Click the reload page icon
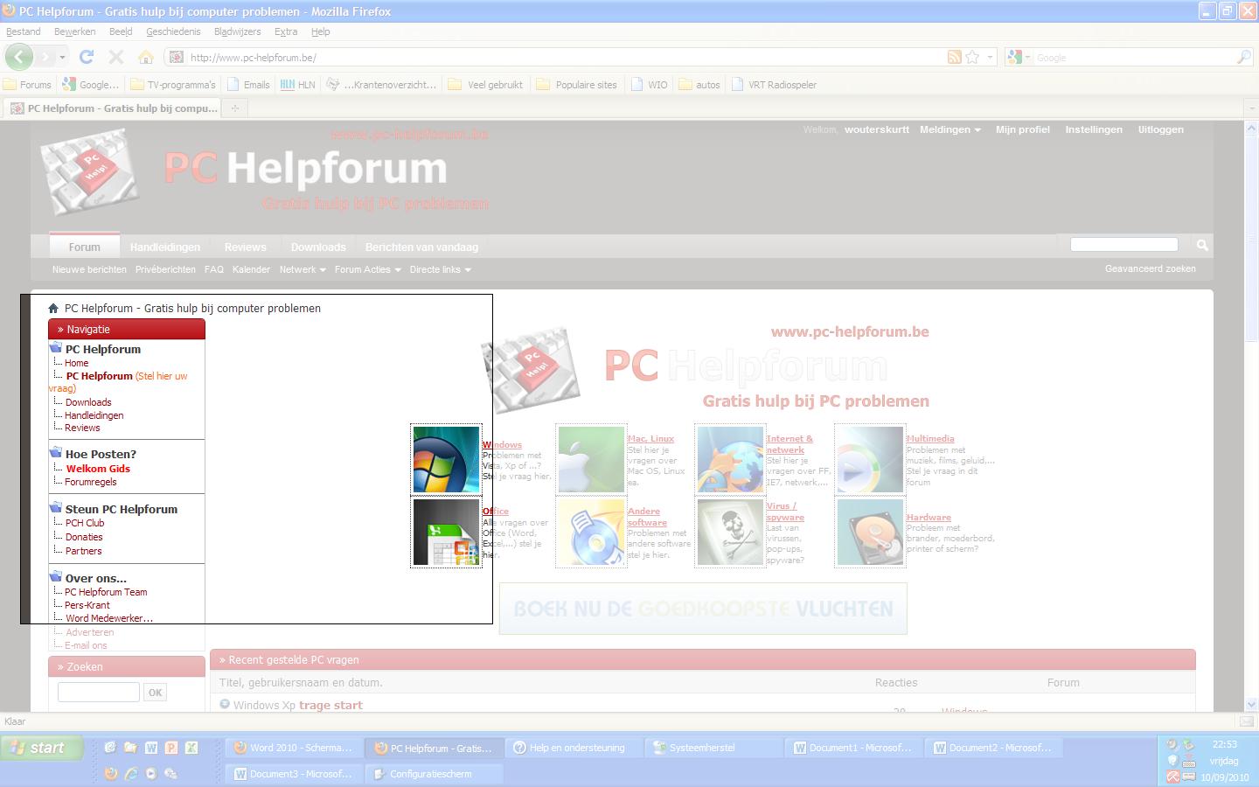The image size is (1259, 787). click(86, 57)
